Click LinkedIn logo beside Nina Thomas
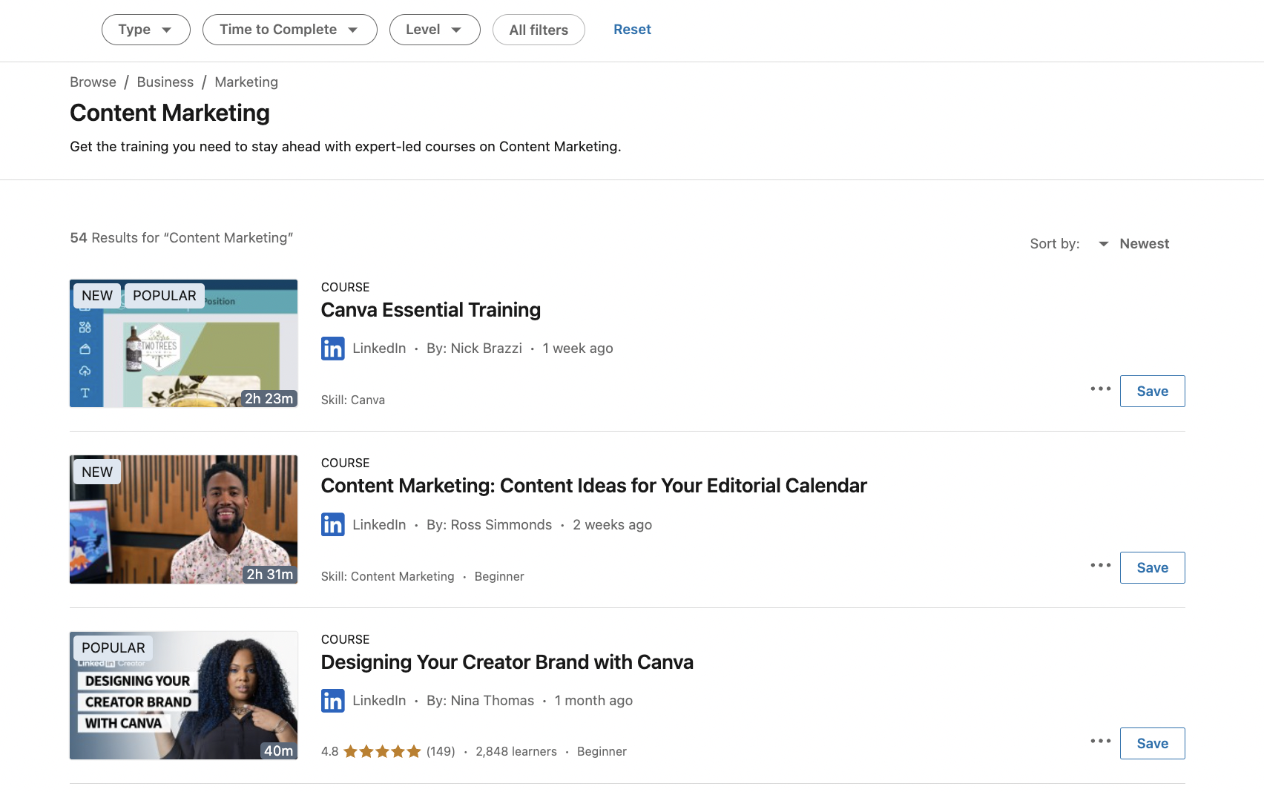This screenshot has width=1264, height=792. click(x=332, y=701)
